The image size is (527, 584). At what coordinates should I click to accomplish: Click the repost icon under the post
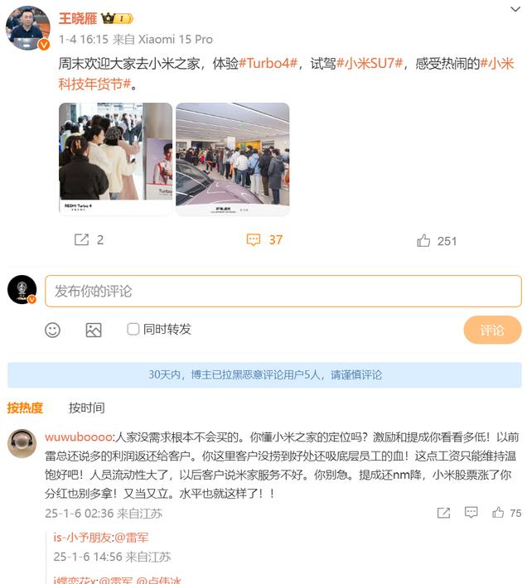click(81, 239)
